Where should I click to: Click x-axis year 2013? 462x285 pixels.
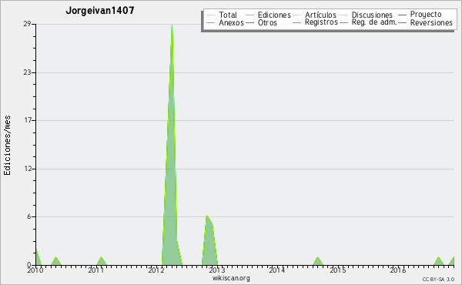[216, 270]
